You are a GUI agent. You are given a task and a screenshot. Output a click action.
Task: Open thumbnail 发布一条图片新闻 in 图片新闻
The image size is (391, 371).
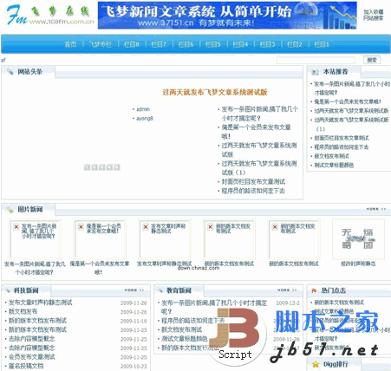tap(35, 239)
